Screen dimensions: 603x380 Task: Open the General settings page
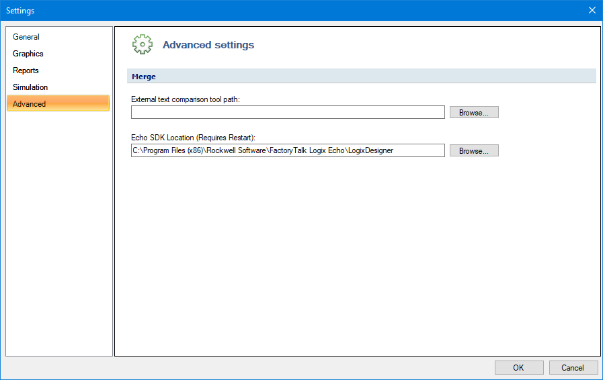pyautogui.click(x=26, y=37)
